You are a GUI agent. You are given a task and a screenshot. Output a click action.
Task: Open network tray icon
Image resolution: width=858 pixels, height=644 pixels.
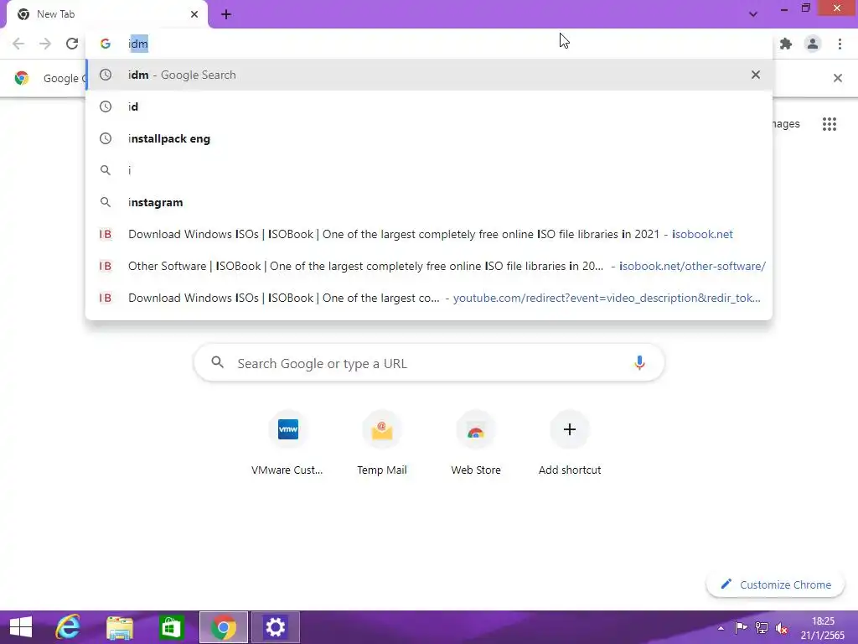761,627
